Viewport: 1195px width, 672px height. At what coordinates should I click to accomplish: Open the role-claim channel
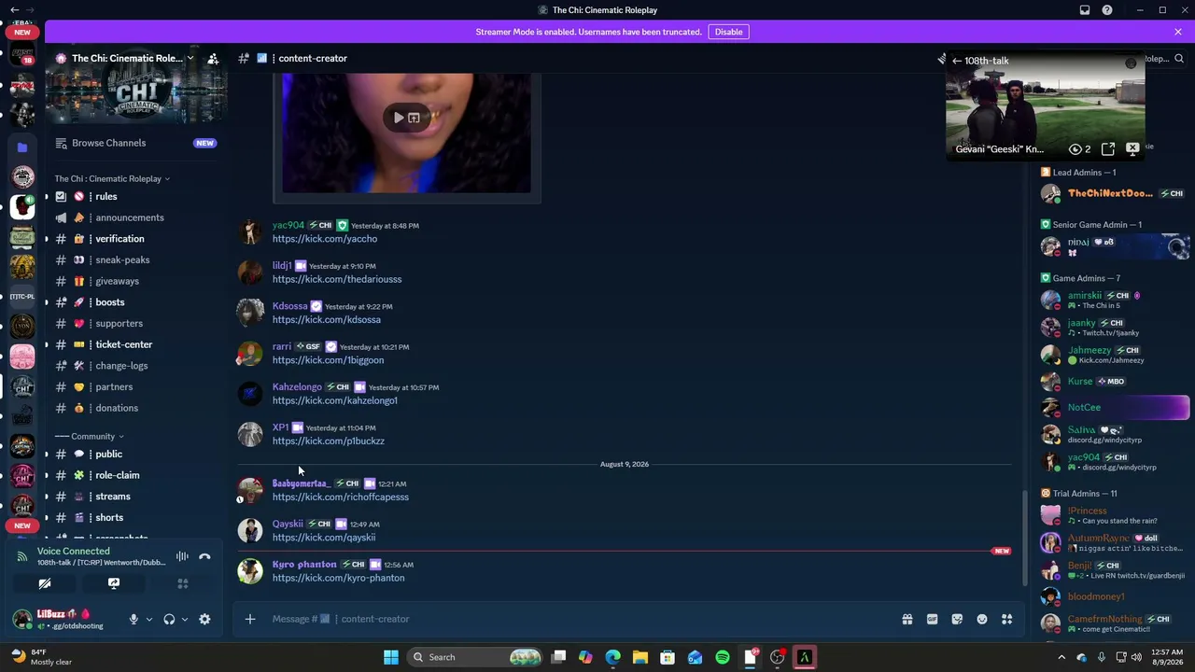pyautogui.click(x=135, y=475)
